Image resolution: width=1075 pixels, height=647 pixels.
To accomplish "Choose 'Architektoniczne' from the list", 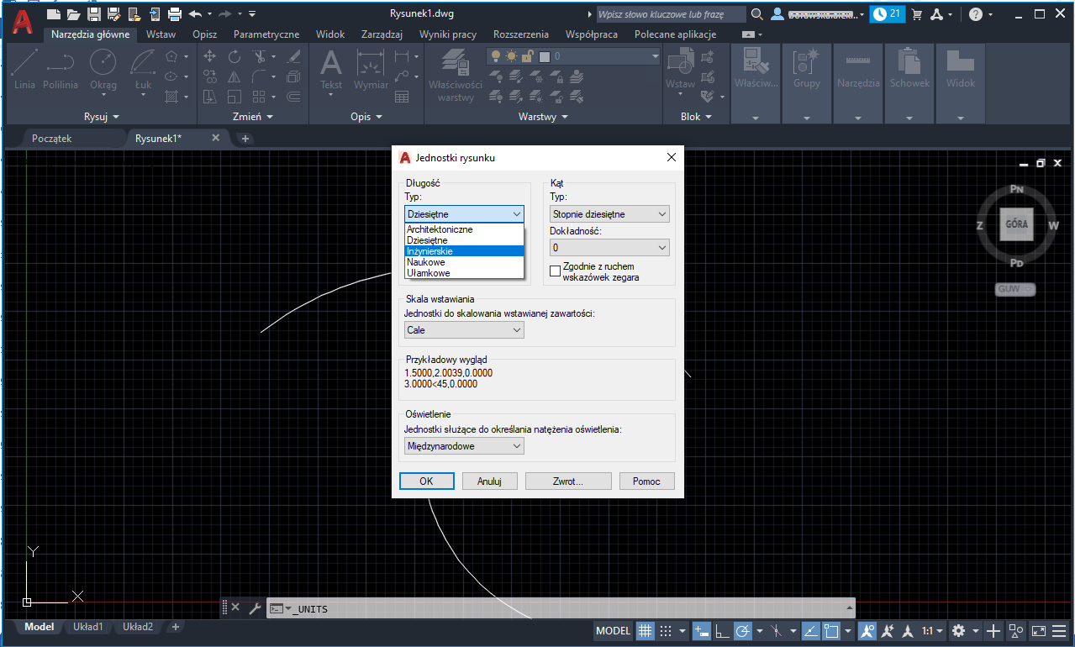I will point(464,229).
